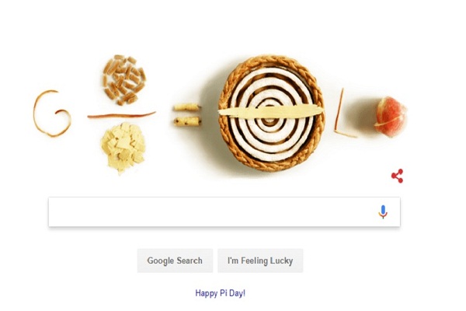Viewport: 466px width, 311px height.
Task: Click the yellow butter flakes pile
Action: pyautogui.click(x=123, y=148)
